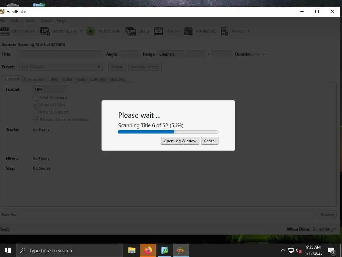Open the blue-green app next to Firefox in taskbar

[x=164, y=250]
